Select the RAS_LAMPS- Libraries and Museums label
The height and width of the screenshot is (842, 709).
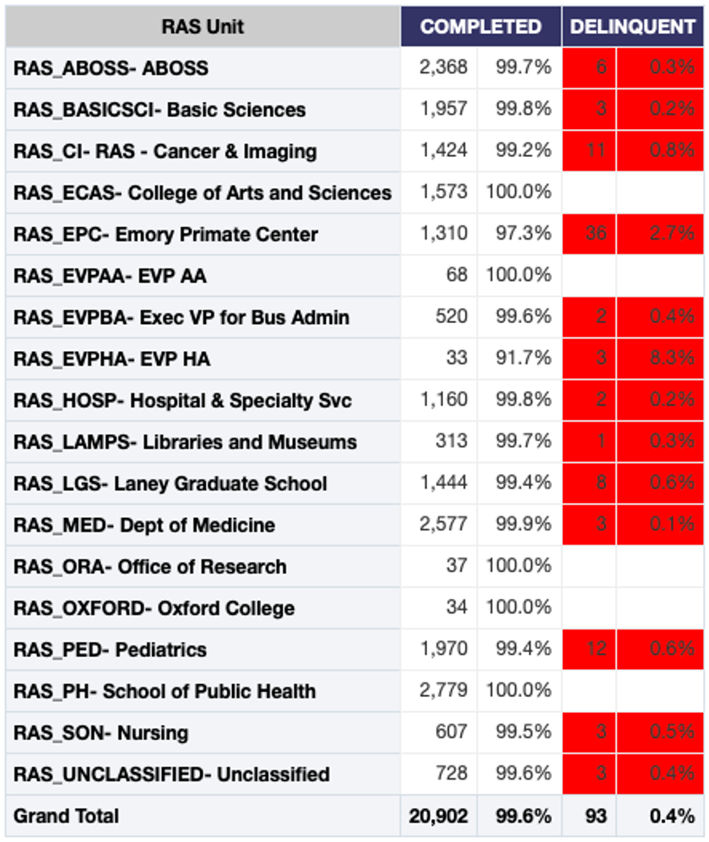pos(185,442)
